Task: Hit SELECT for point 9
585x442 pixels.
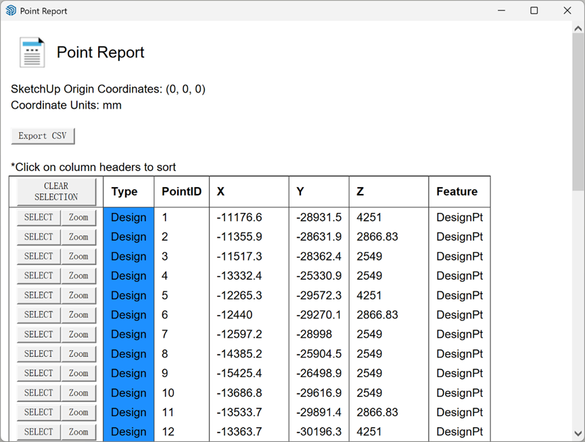Action: 39,373
